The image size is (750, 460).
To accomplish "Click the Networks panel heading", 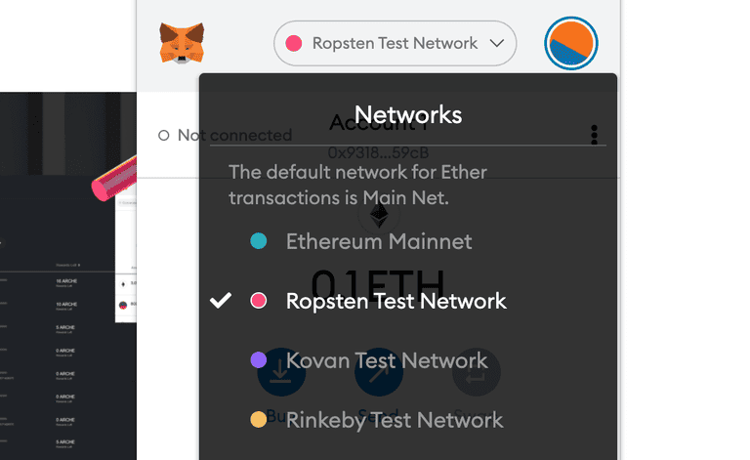I will 408,114.
